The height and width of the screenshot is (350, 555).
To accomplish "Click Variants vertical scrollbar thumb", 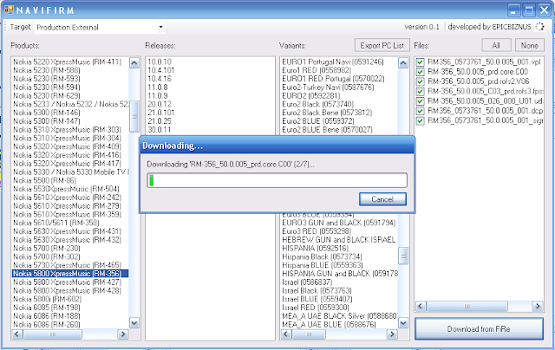I will pyautogui.click(x=403, y=256).
